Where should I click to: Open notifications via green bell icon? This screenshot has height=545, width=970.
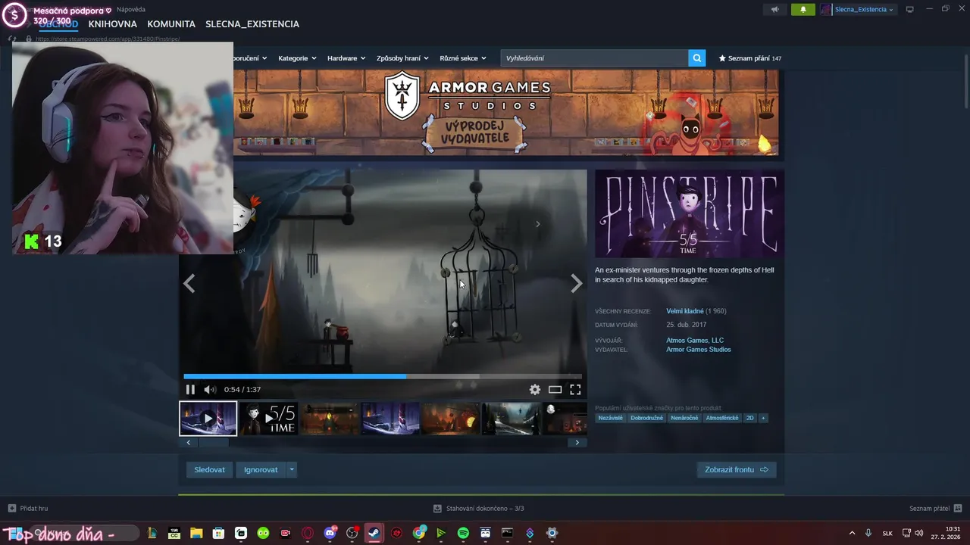click(803, 10)
